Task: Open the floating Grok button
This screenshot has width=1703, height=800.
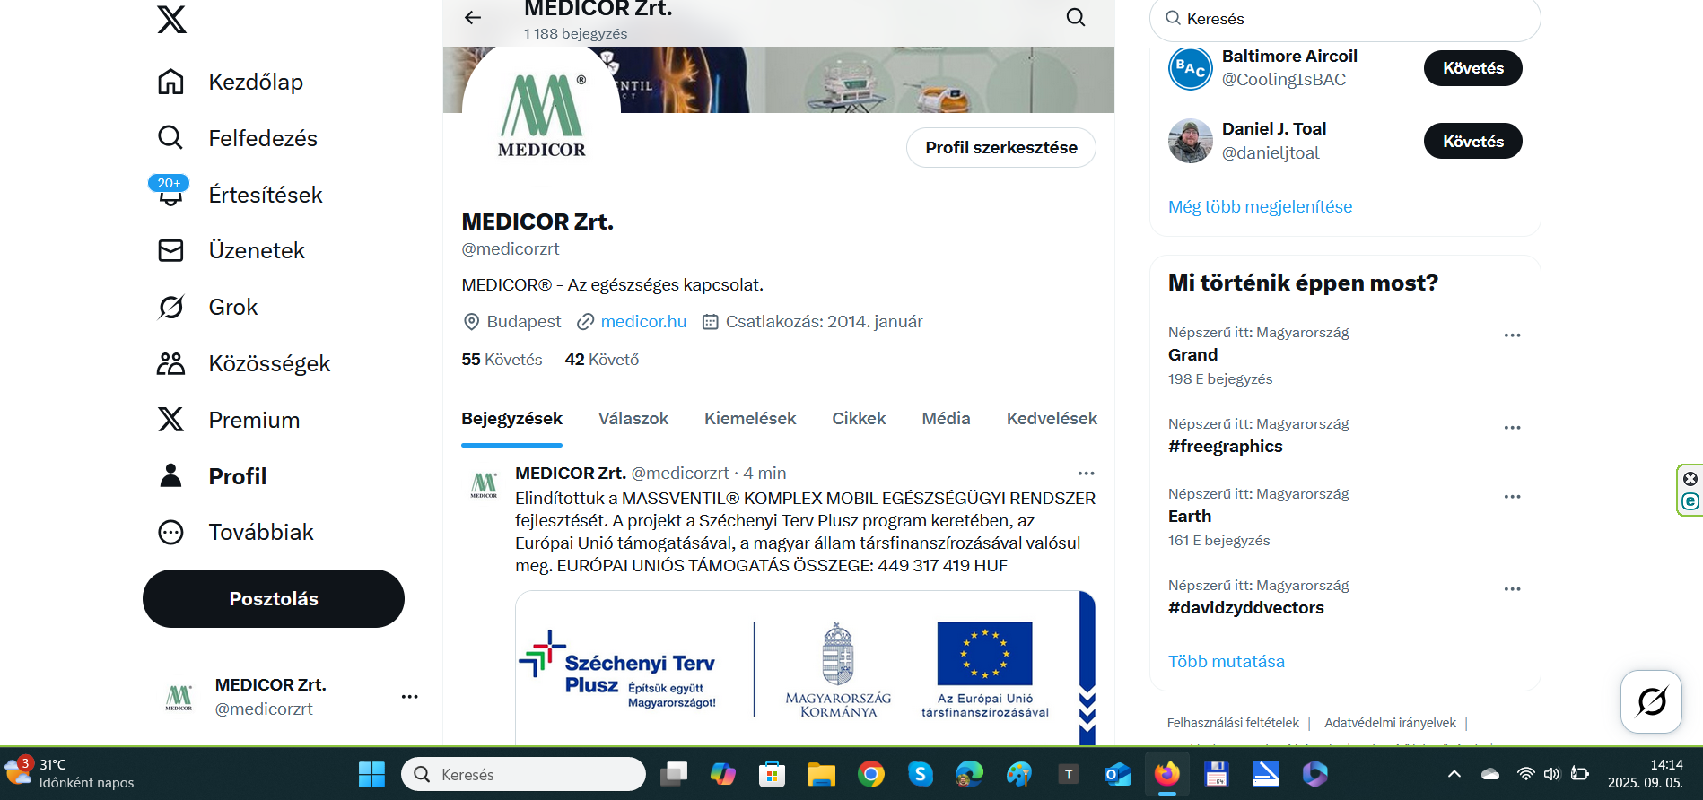Action: point(1650,701)
